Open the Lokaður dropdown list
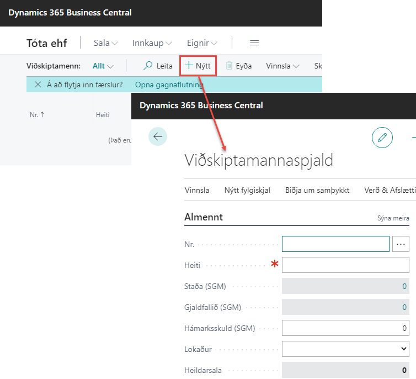 (345, 349)
